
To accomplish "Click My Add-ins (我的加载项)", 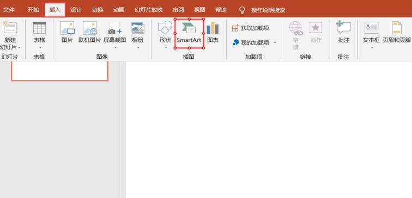I will pos(251,42).
